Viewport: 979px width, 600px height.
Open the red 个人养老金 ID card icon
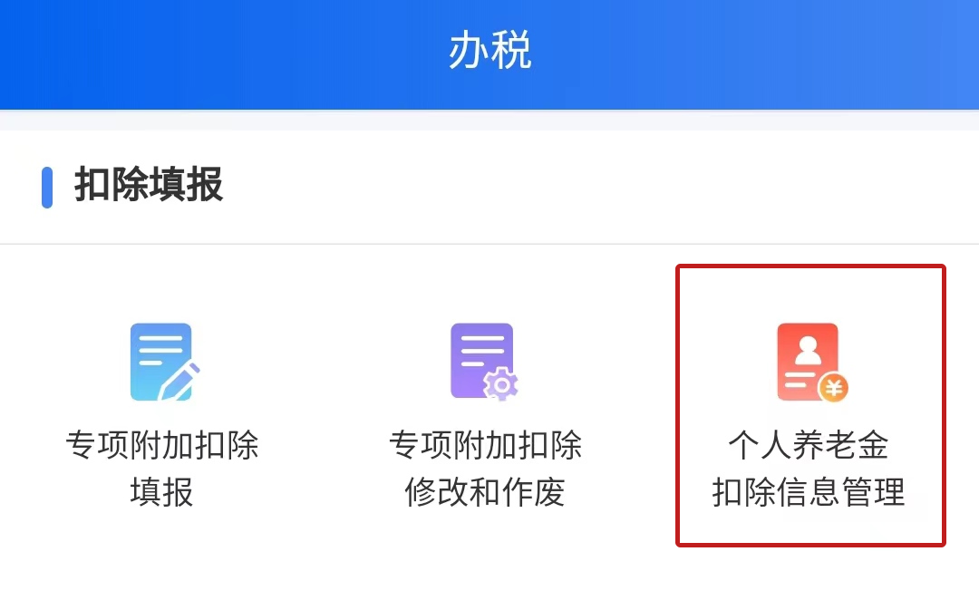(811, 363)
